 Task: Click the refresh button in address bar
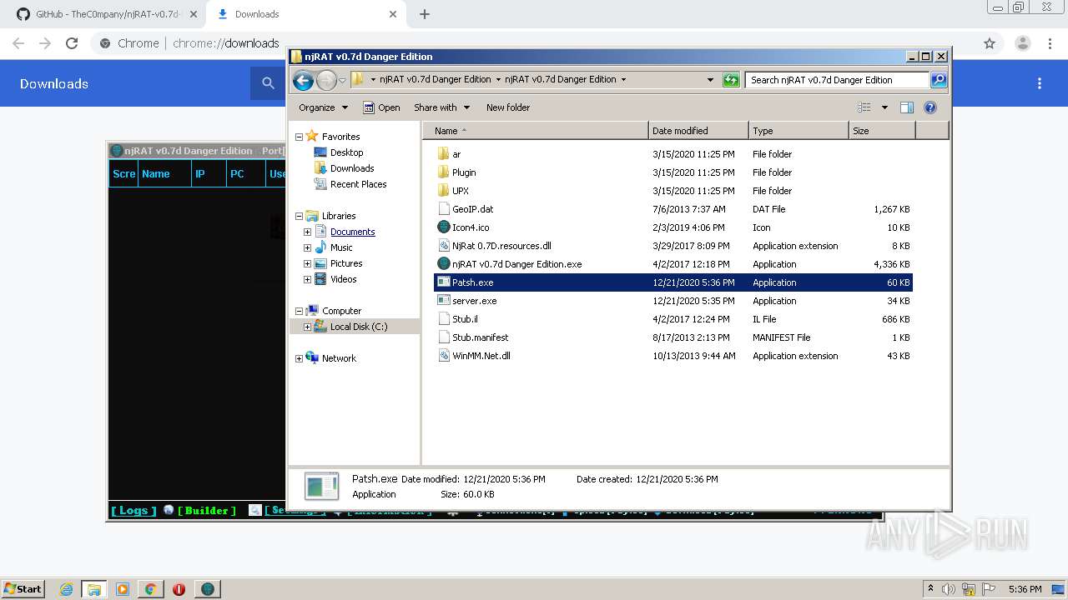pyautogui.click(x=731, y=80)
